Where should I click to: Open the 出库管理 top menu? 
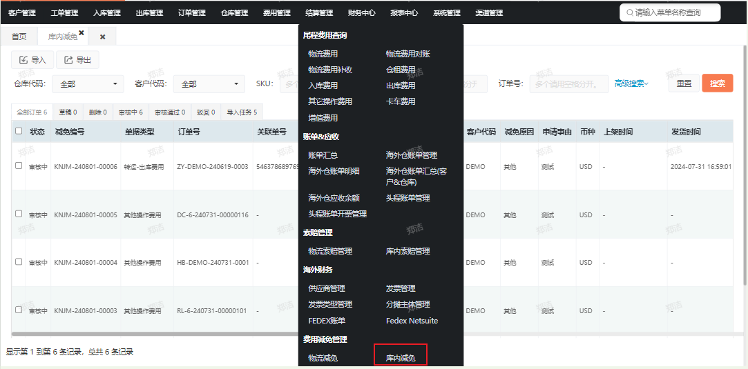149,13
